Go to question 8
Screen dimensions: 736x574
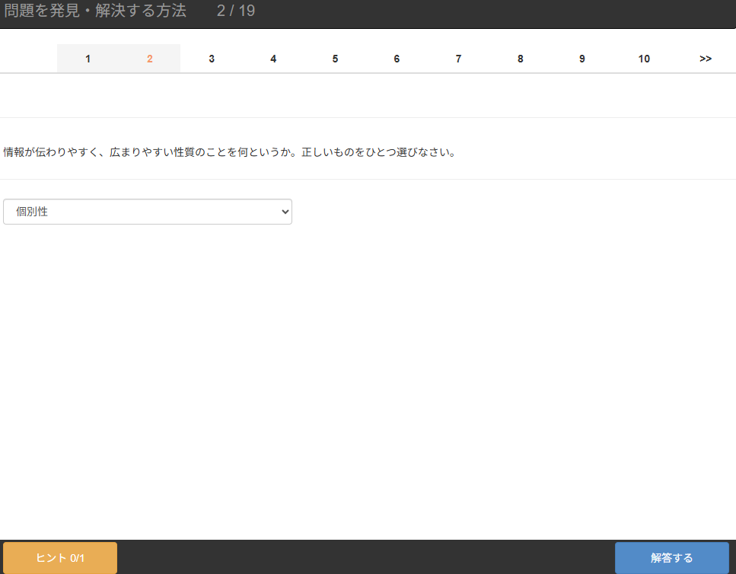[520, 59]
